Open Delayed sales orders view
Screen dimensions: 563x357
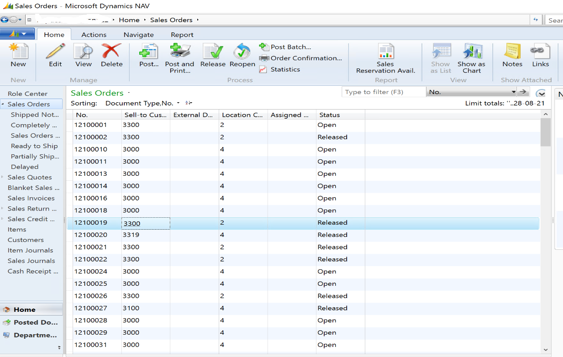pyautogui.click(x=25, y=167)
